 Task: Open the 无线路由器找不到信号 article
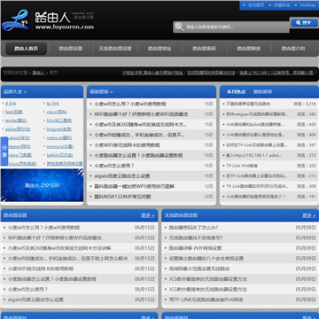pyautogui.click(x=196, y=237)
